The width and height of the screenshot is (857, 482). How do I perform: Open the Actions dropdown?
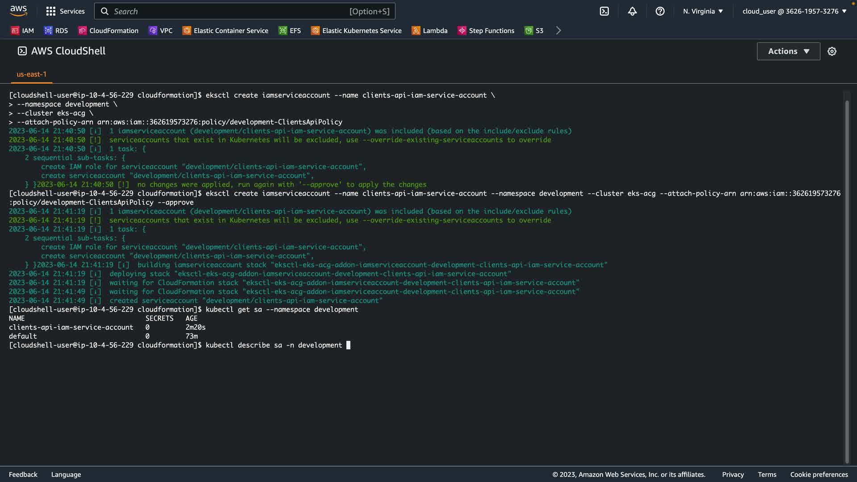pyautogui.click(x=788, y=51)
